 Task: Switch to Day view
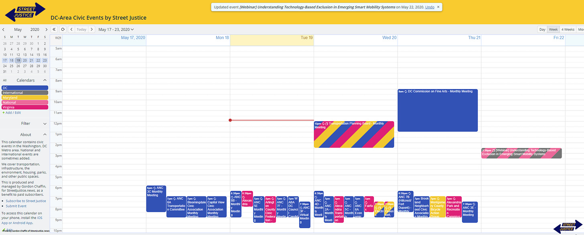point(542,29)
